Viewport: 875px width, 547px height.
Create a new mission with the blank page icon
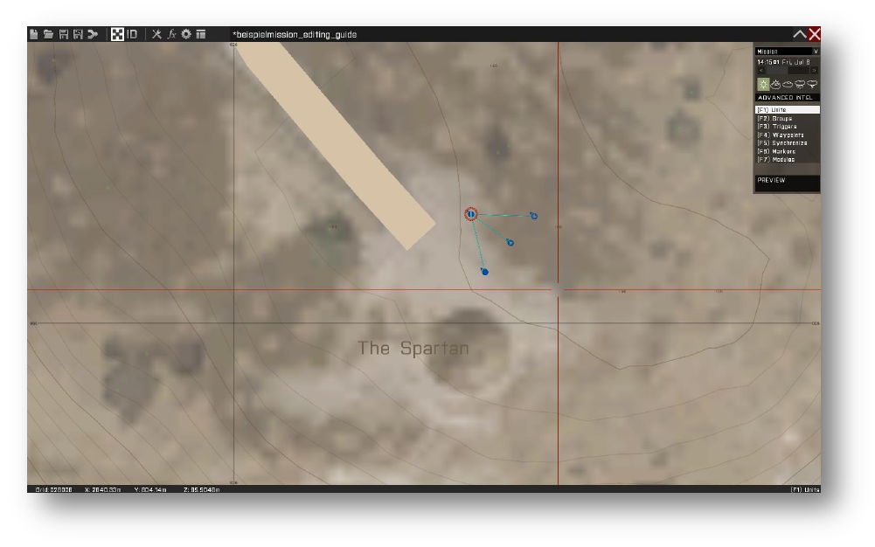33,35
